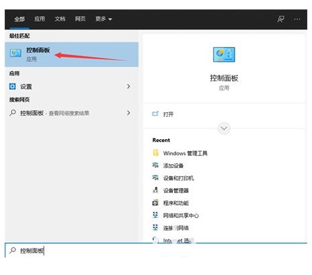The height and width of the screenshot is (275, 312).
Task: Switch to the 网页 tab
Action: click(x=80, y=19)
